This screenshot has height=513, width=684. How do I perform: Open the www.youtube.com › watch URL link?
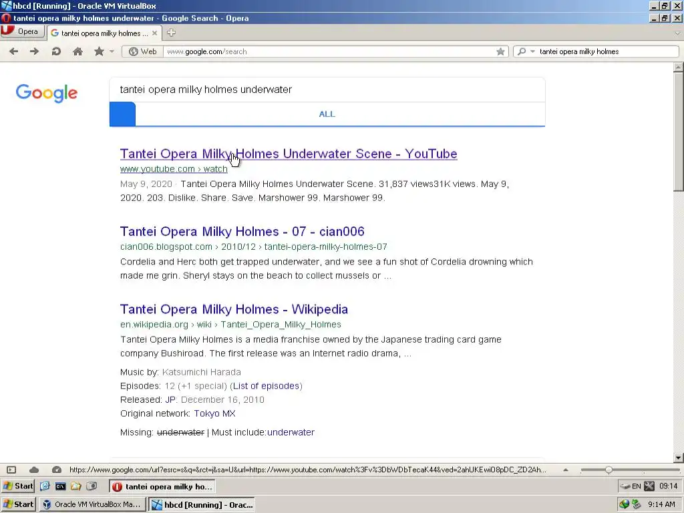[174, 169]
